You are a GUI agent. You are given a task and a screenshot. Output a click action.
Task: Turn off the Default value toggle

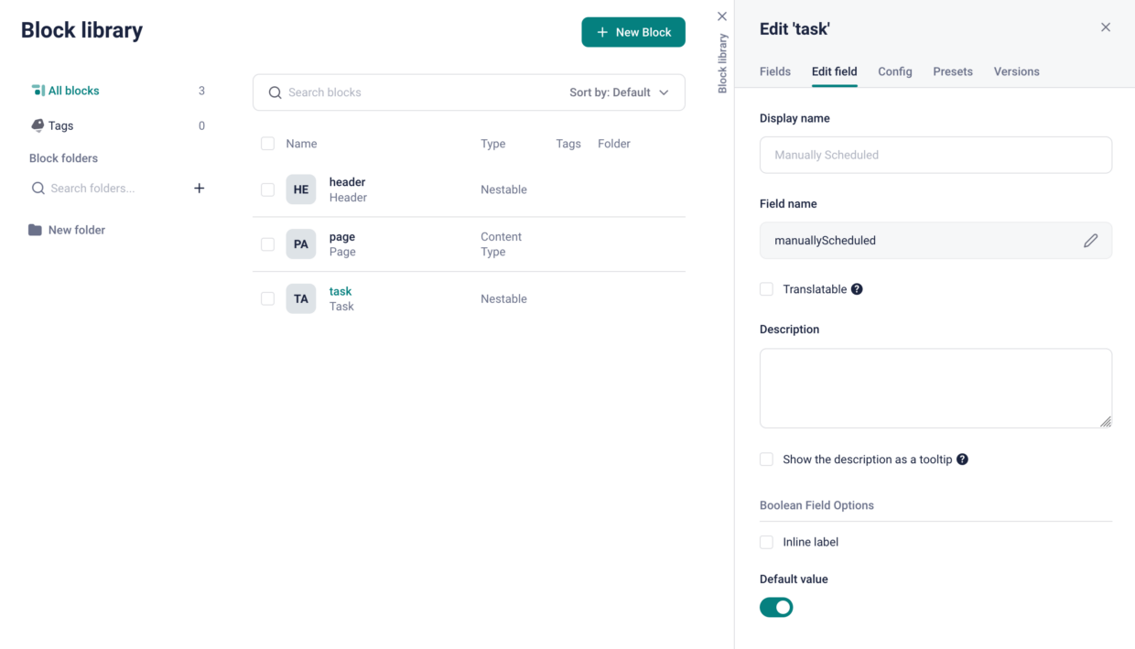776,607
